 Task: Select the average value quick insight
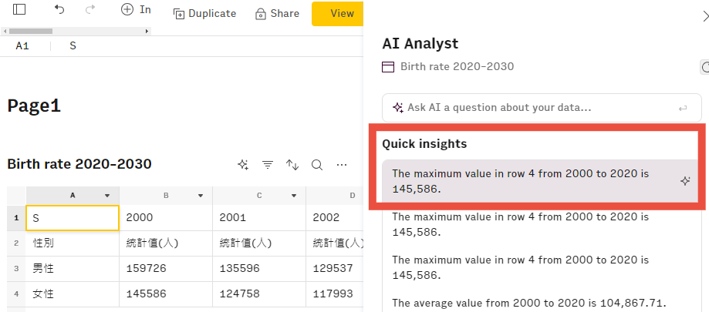[x=528, y=303]
